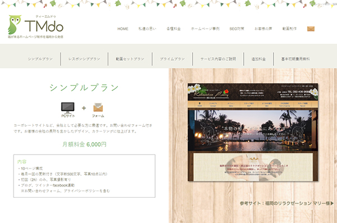This screenshot has width=337, height=223.
Task: Select the プライムプラン tab
Action: point(172,59)
